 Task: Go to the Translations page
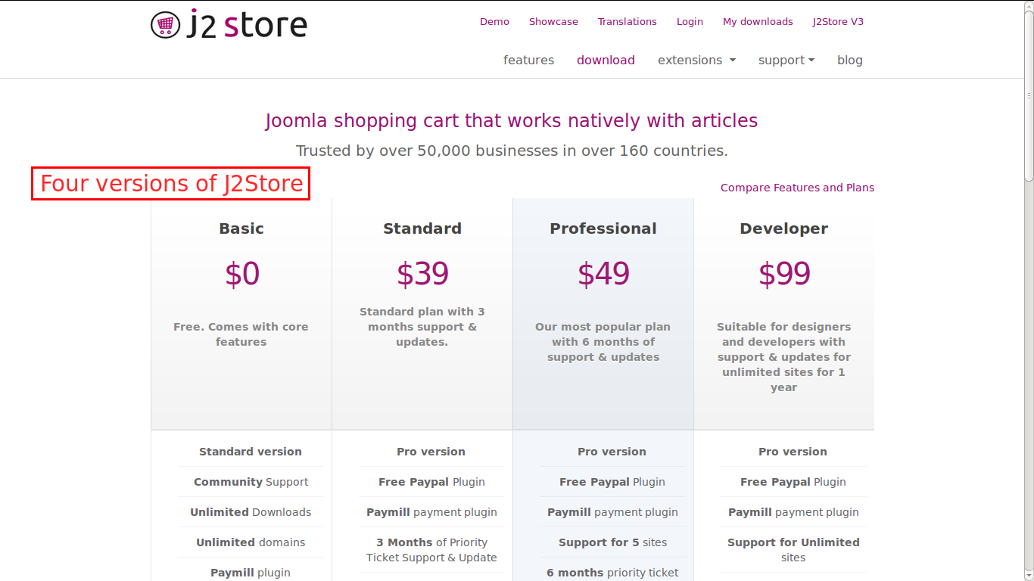[628, 22]
